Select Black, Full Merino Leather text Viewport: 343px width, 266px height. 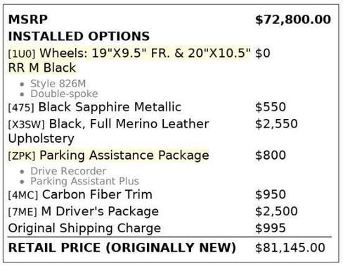point(129,124)
